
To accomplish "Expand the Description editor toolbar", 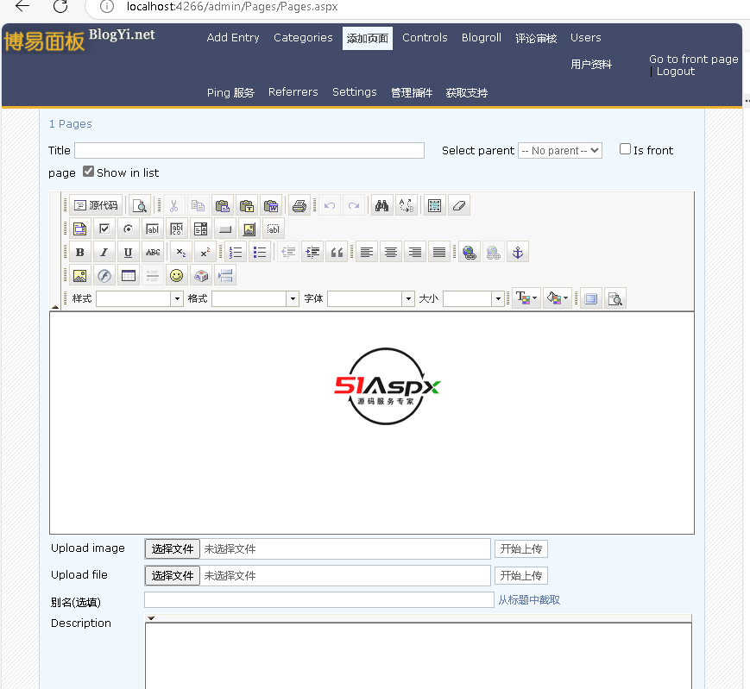I will coord(151,618).
